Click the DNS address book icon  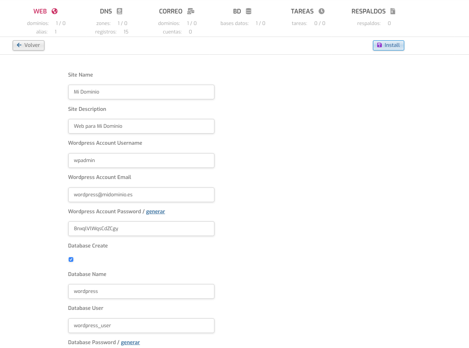(120, 11)
